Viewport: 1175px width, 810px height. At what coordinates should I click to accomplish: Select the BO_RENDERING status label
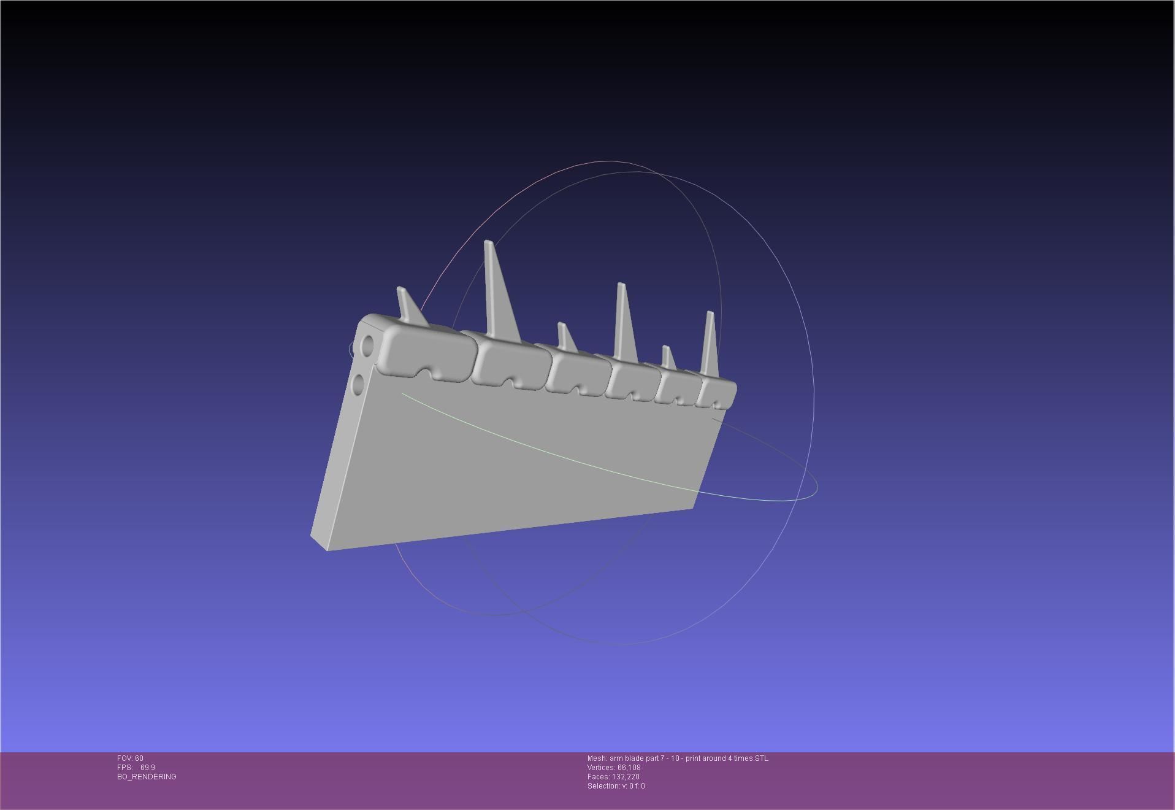[147, 777]
